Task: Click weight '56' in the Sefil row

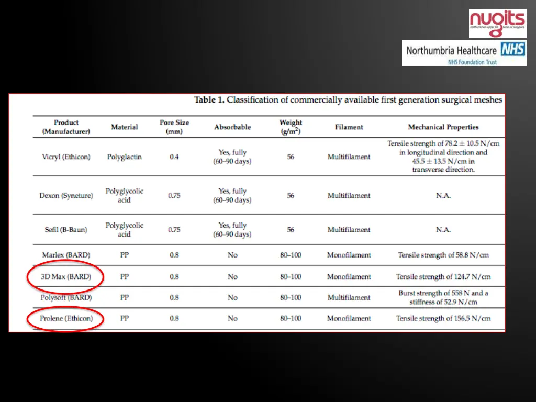Action: click(x=291, y=229)
